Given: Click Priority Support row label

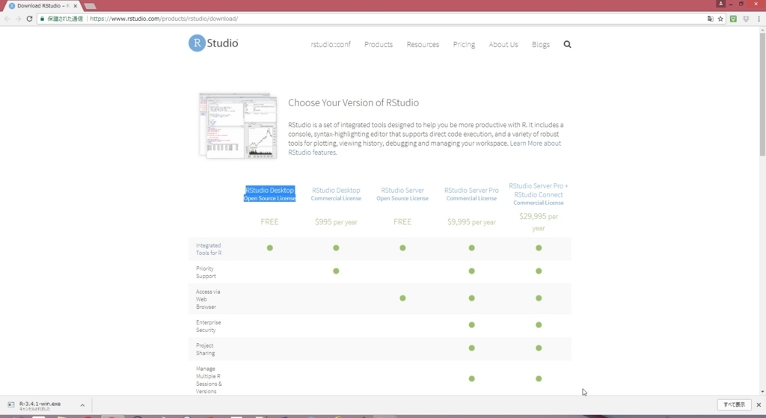Looking at the screenshot, I should pyautogui.click(x=206, y=272).
